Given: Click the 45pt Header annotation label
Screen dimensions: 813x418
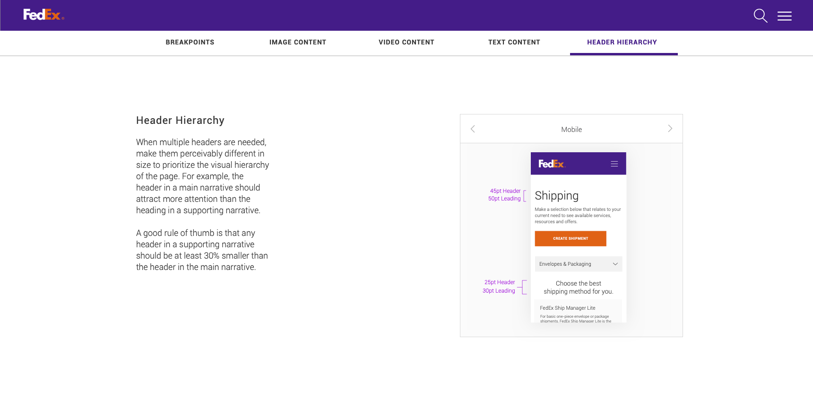Looking at the screenshot, I should pos(505,191).
